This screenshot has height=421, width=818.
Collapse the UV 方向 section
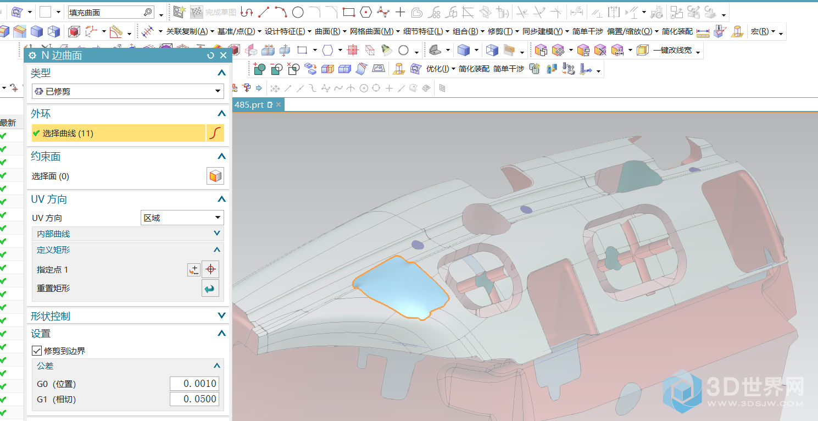click(x=221, y=200)
